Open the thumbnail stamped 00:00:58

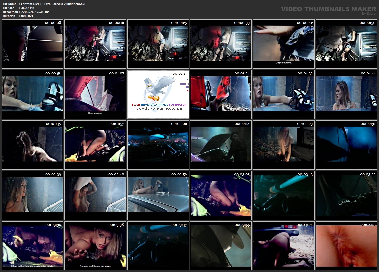(x=32, y=94)
